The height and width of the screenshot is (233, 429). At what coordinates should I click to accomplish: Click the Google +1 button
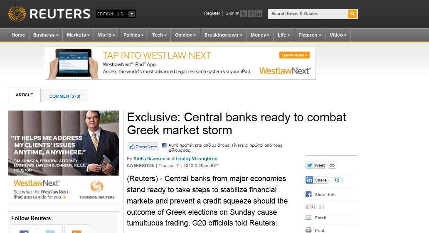click(310, 207)
